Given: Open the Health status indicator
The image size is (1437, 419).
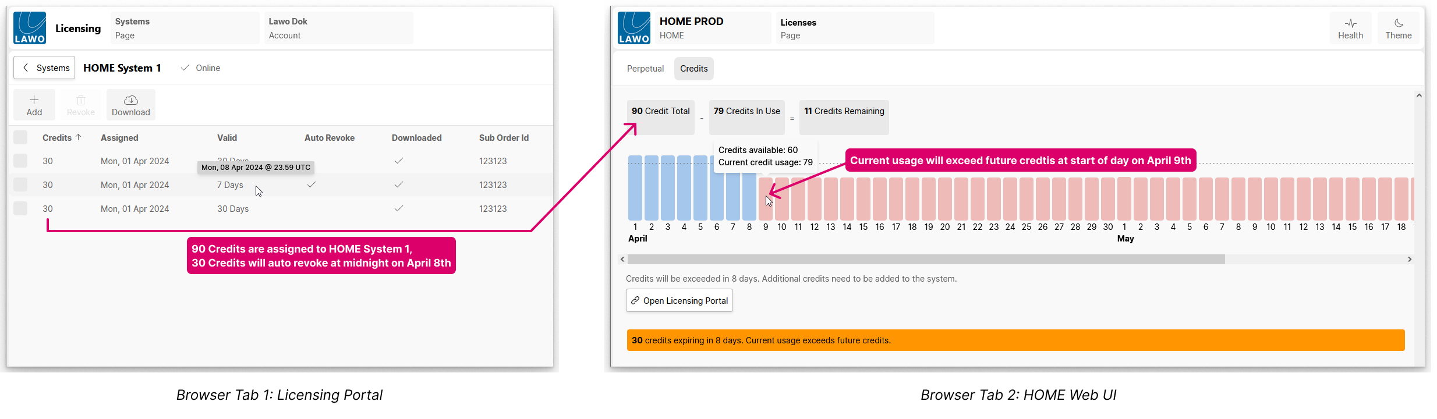Looking at the screenshot, I should point(1350,28).
